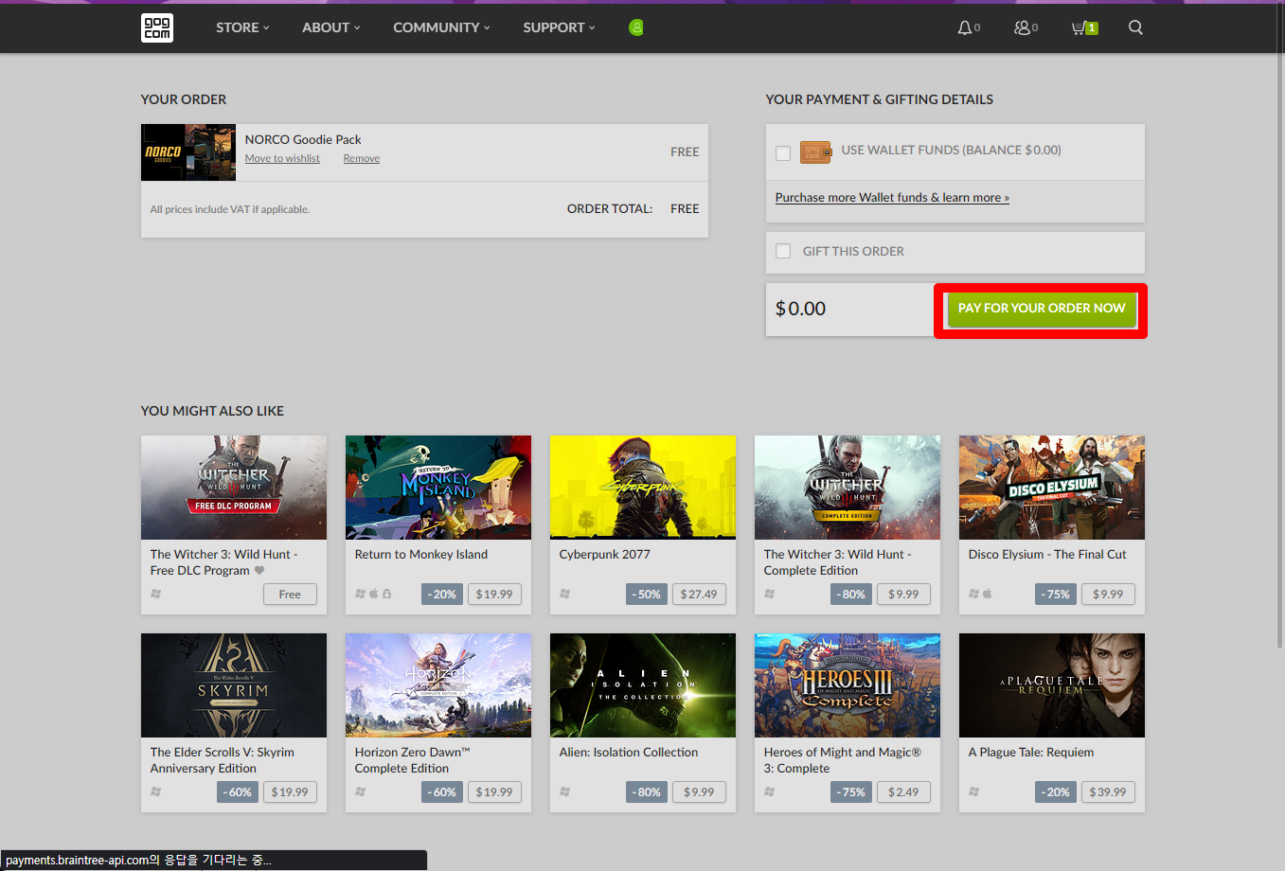The width and height of the screenshot is (1285, 871).
Task: Open Witcher 3 Free DLC Program cover image
Action: point(234,488)
